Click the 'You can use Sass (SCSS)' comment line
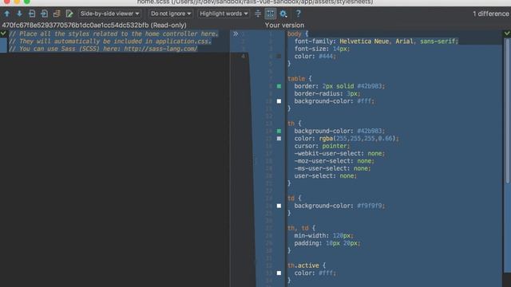The image size is (511, 287). 103,49
